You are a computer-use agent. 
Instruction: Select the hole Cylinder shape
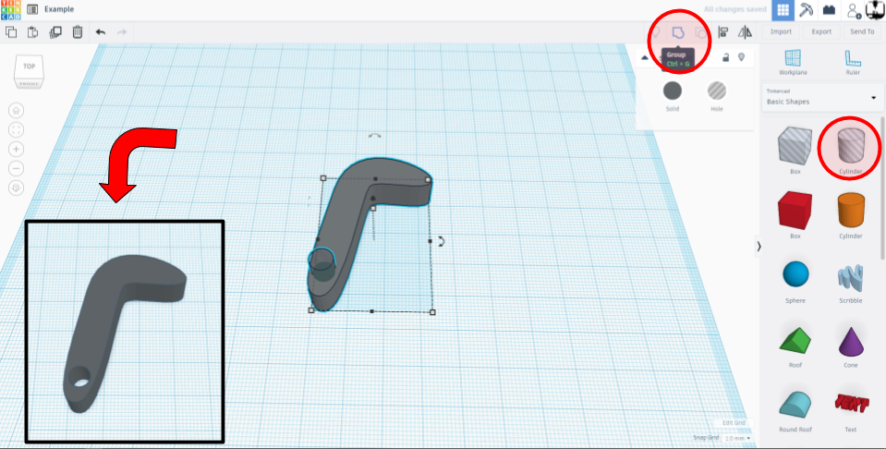point(850,148)
